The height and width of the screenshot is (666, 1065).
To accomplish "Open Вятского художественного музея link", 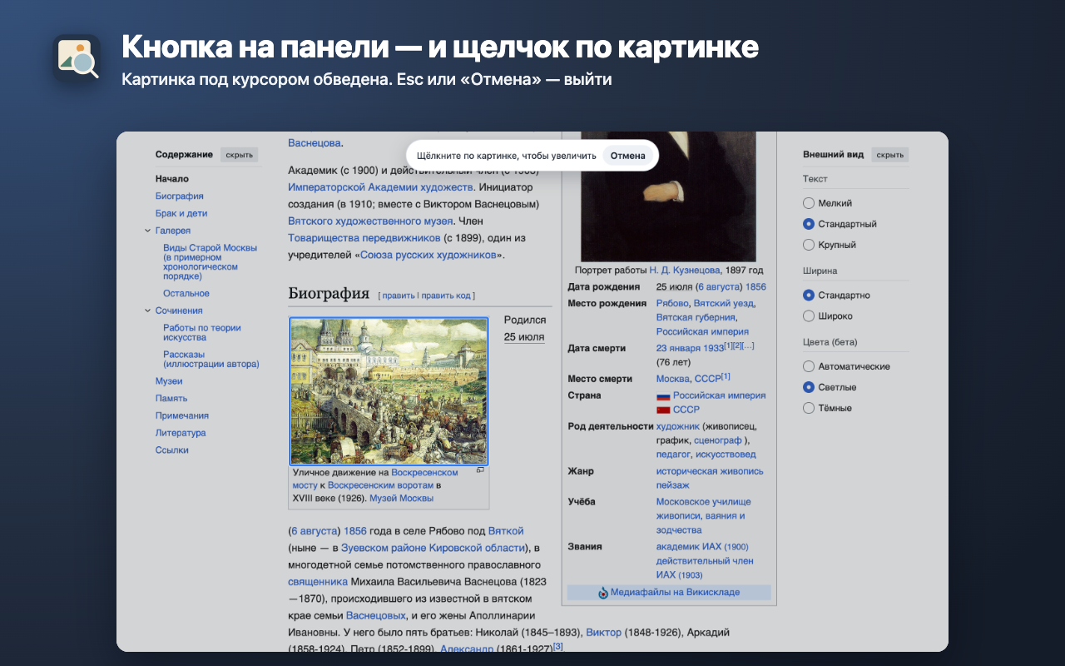I will pos(370,221).
